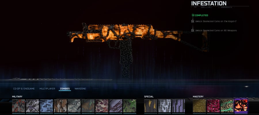
Task: Select the brown woodland stripe camo
Action: [60, 106]
